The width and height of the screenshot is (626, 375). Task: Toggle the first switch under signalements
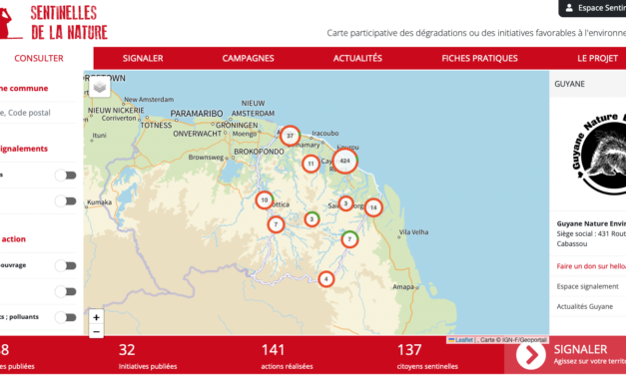tap(66, 176)
